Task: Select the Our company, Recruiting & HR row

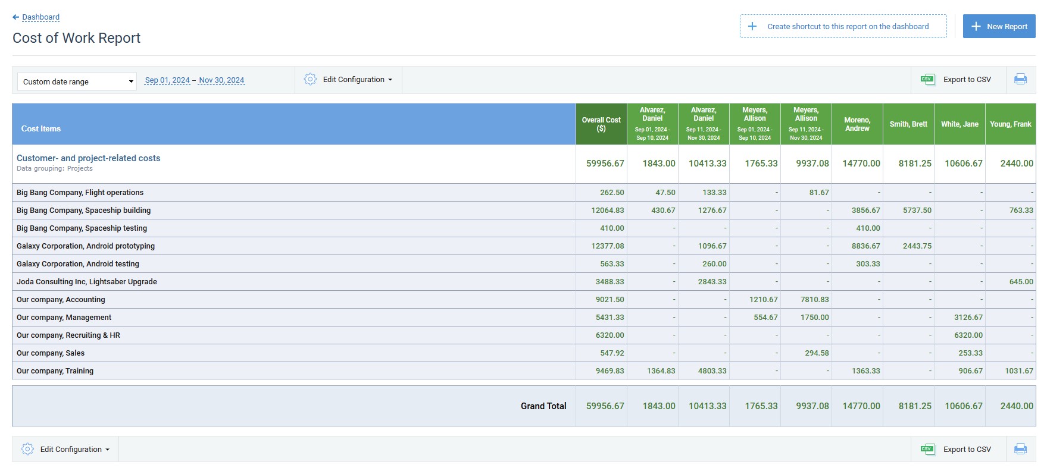Action: click(x=524, y=335)
